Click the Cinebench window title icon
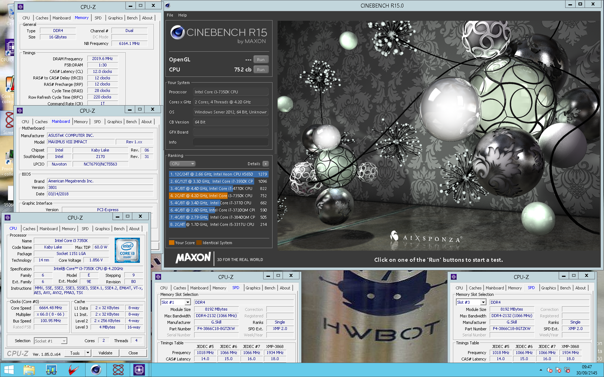Screen dimensions: 604x377 (x=168, y=5)
